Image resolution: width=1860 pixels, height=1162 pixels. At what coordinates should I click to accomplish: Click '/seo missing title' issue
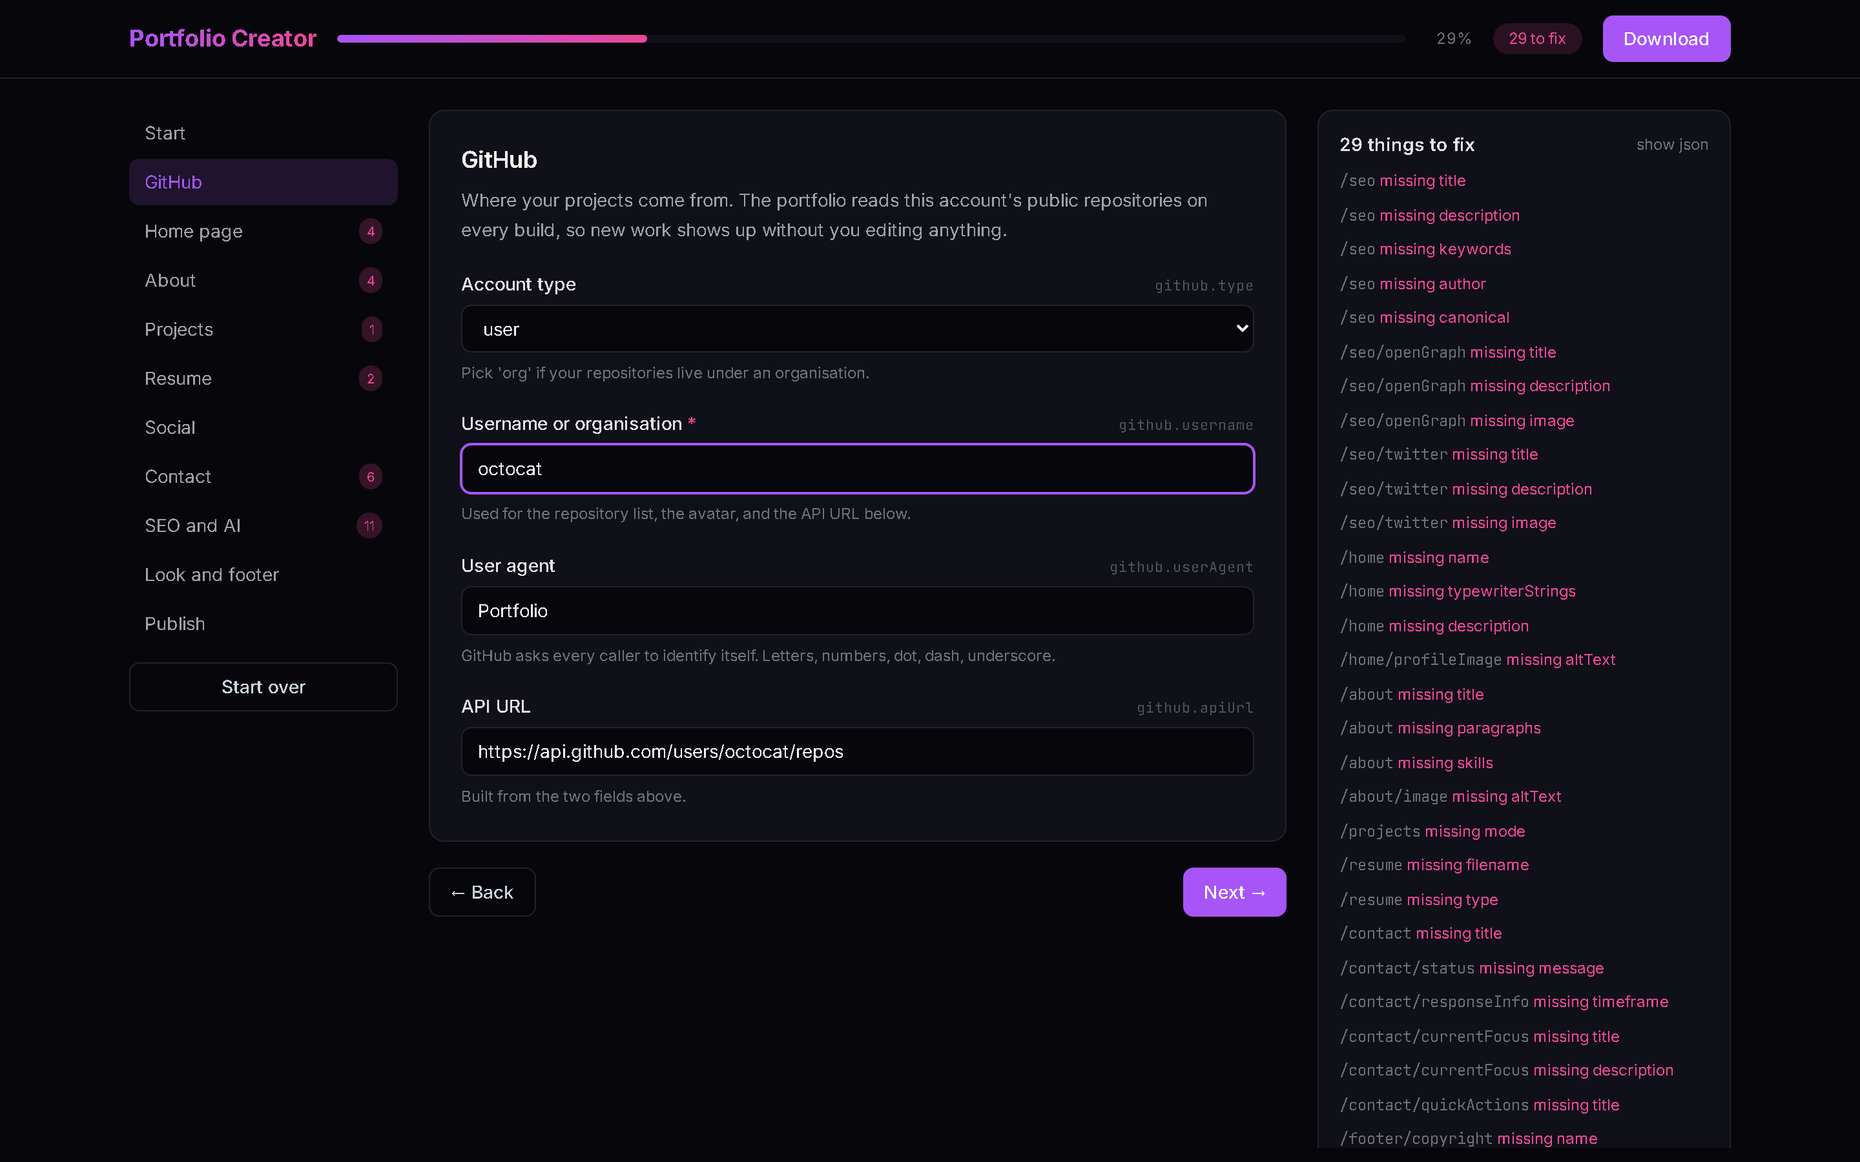click(x=1403, y=181)
